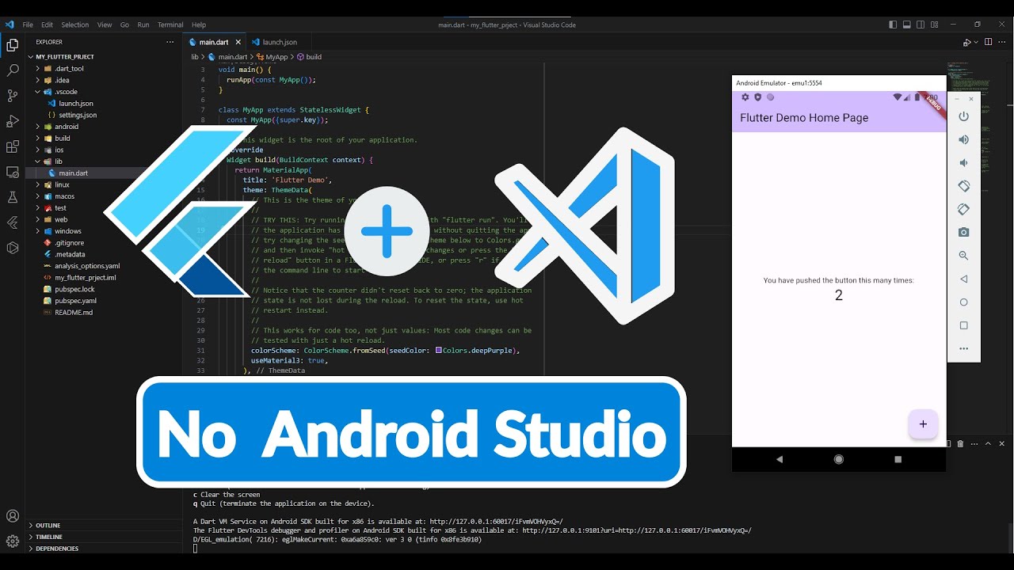The image size is (1014, 570).
Task: Open emulator extended controls (three dots)
Action: 964,348
